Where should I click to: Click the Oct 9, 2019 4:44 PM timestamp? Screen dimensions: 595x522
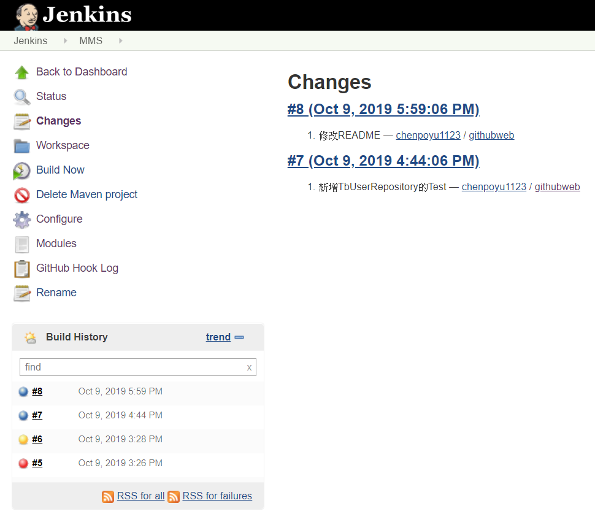tap(120, 415)
